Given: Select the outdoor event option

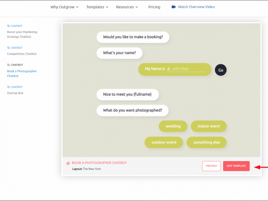Looking at the screenshot, I should 164,142.
